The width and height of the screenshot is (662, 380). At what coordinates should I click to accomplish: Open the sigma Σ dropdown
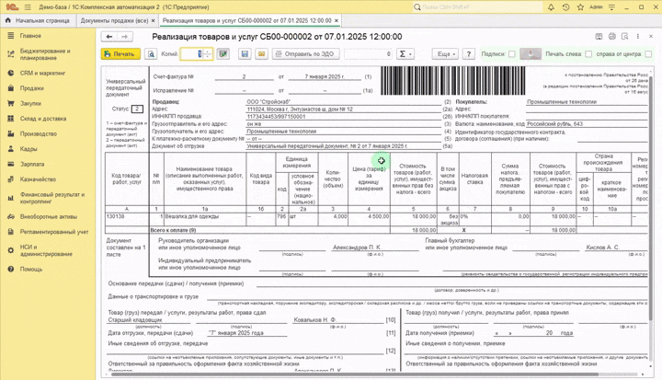(x=405, y=54)
